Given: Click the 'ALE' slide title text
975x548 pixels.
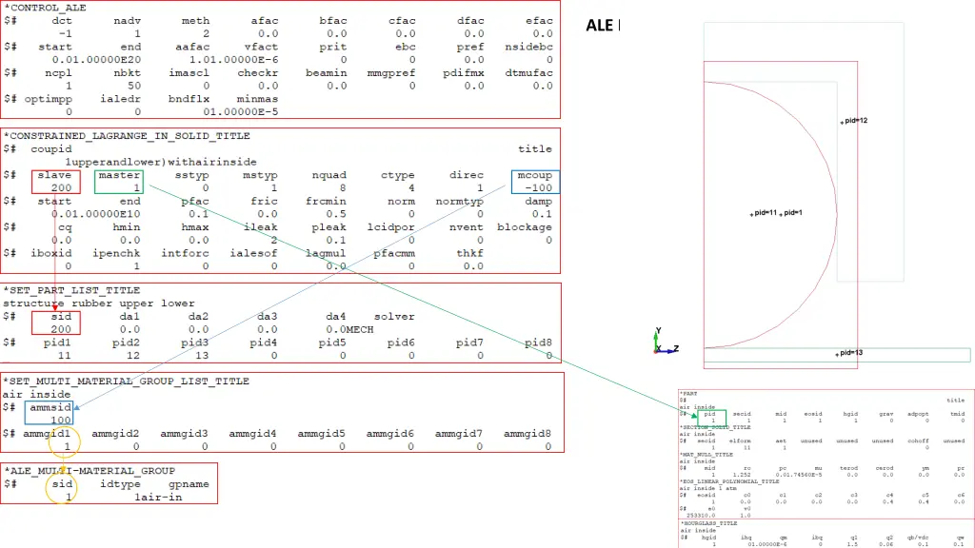Looking at the screenshot, I should click(x=600, y=26).
